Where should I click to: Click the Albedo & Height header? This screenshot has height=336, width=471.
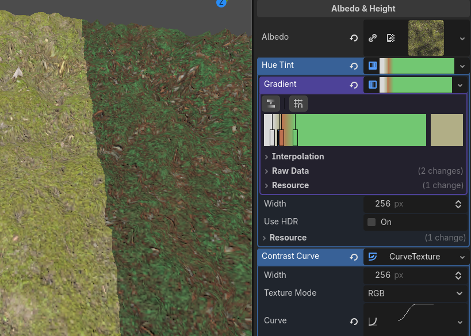coord(362,9)
